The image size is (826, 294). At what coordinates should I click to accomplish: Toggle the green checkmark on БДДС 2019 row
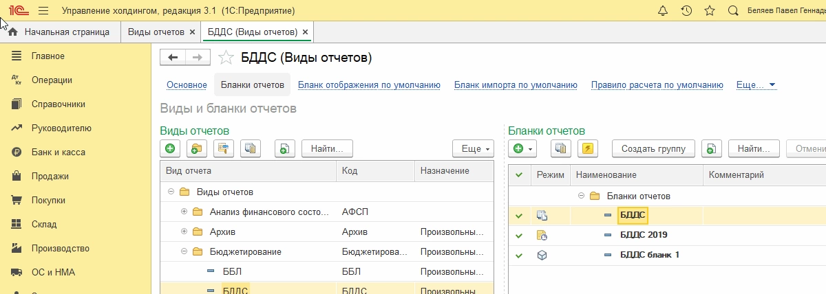tap(519, 235)
